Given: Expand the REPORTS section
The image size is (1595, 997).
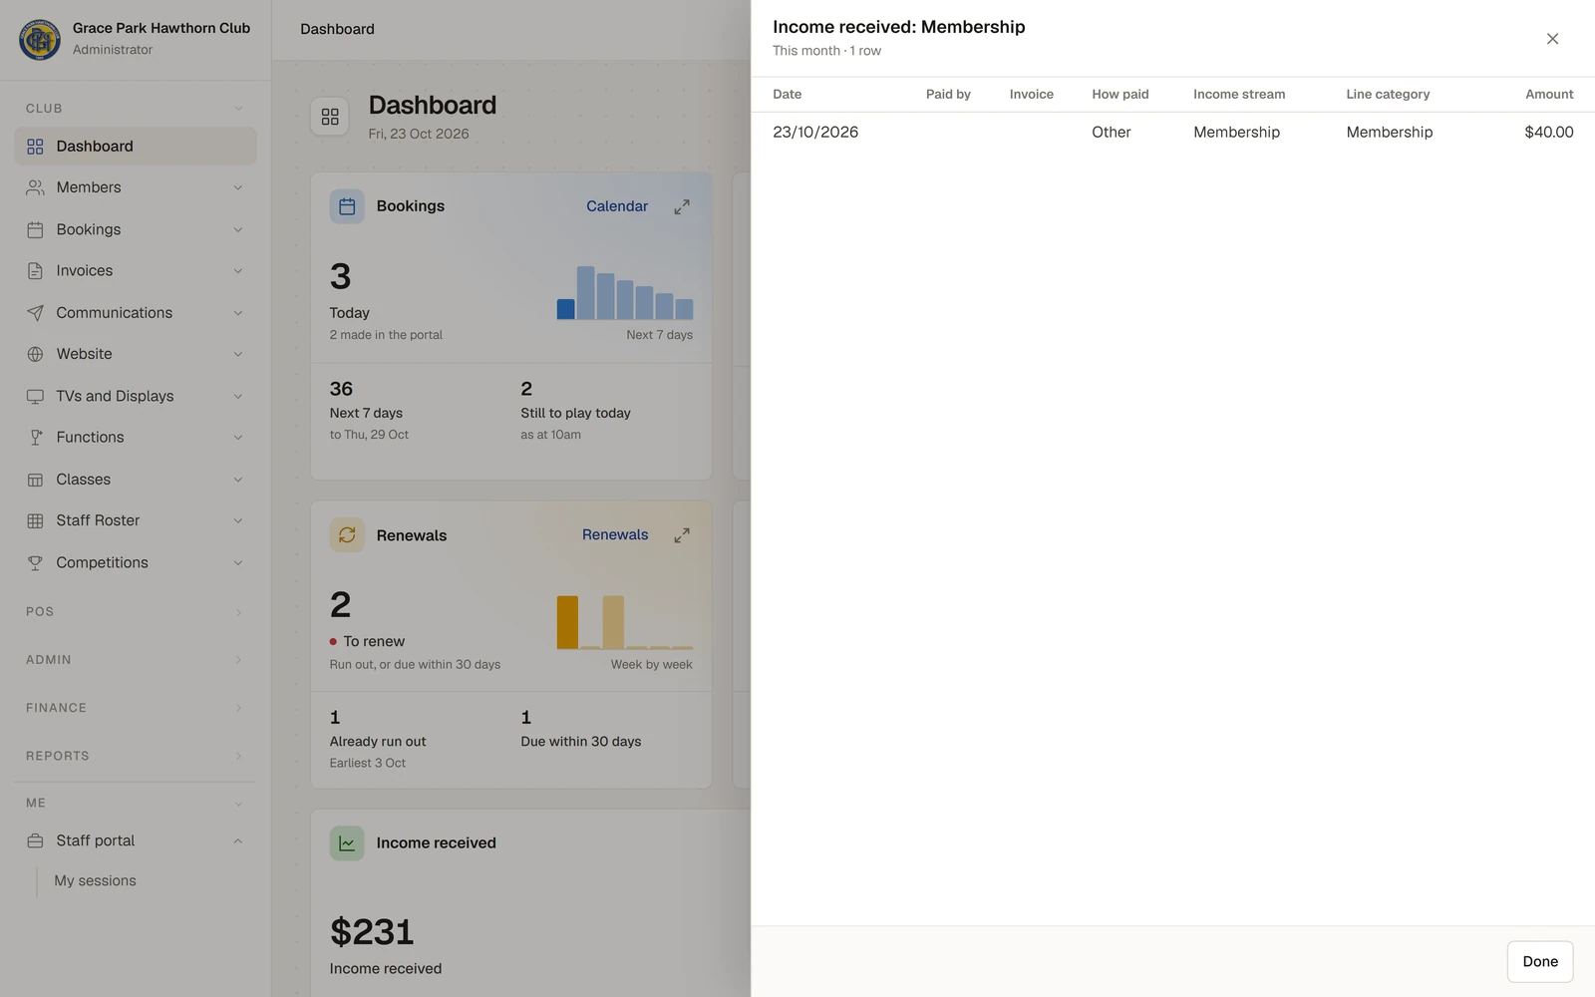Looking at the screenshot, I should (x=136, y=756).
